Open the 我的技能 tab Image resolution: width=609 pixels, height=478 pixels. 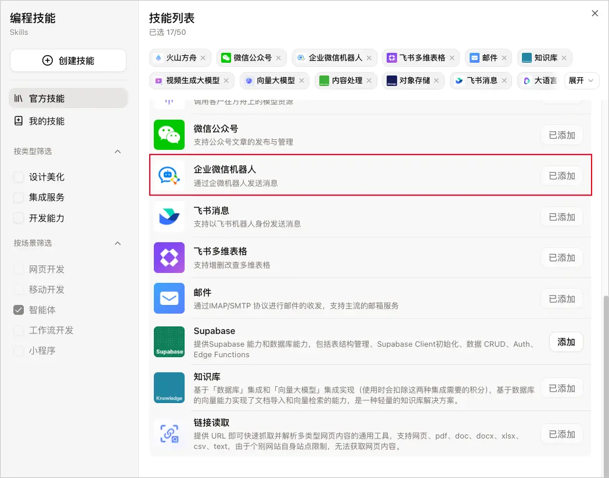pyautogui.click(x=69, y=121)
